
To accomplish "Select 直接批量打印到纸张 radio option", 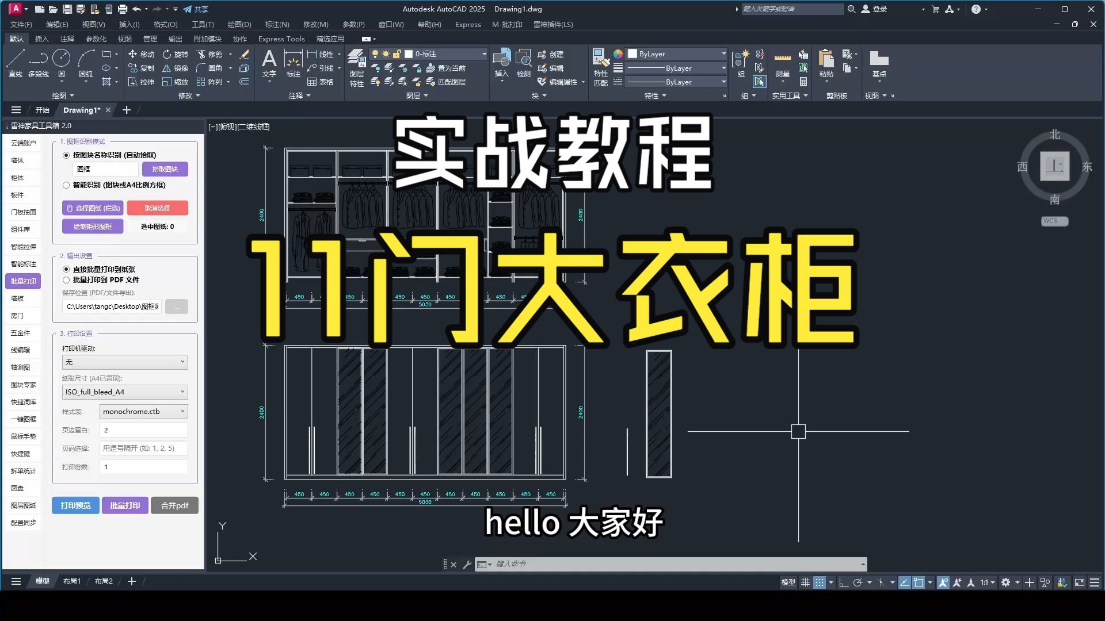I will coord(66,269).
